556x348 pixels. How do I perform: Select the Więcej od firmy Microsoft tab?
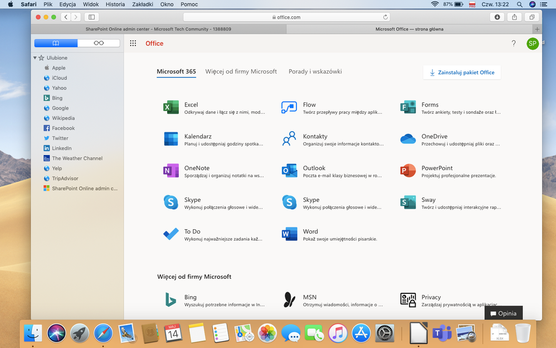pyautogui.click(x=241, y=71)
